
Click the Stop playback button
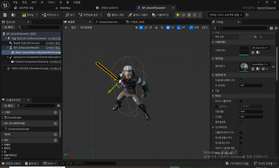click(189, 15)
